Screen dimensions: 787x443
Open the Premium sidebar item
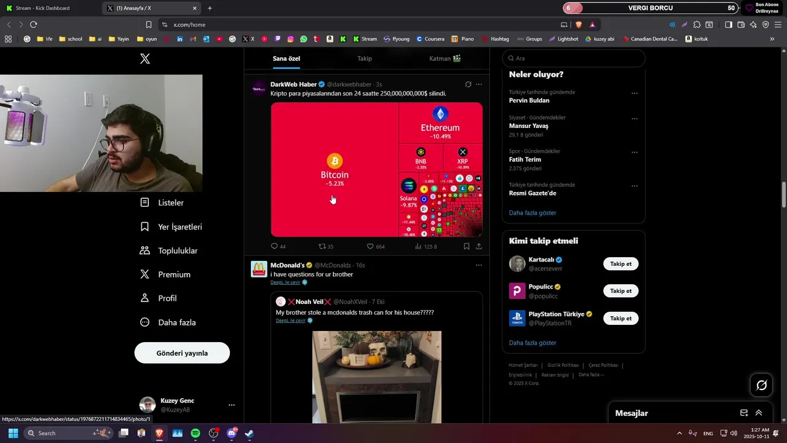165,274
